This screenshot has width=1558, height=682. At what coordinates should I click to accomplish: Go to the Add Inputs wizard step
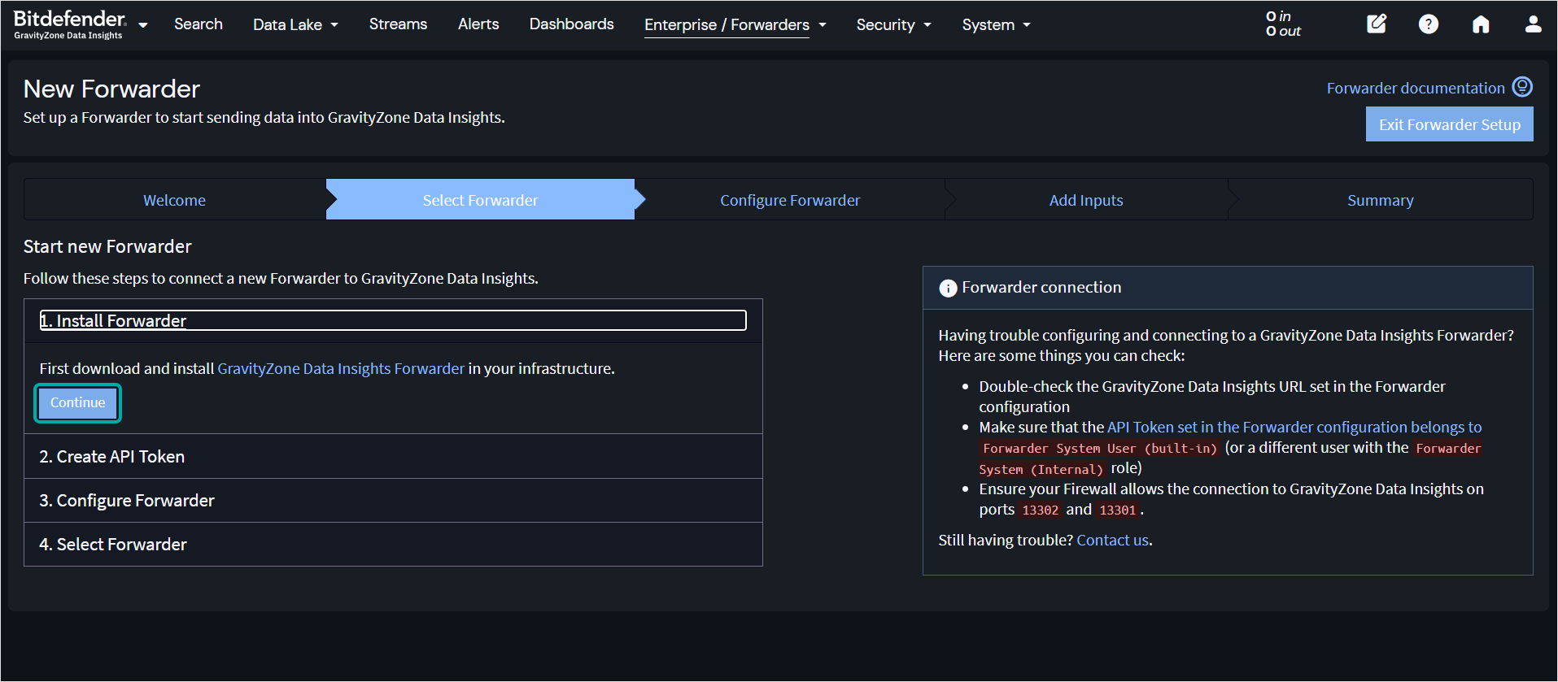(1086, 200)
